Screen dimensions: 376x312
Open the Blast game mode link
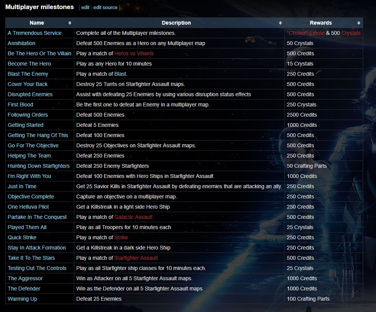click(x=120, y=74)
